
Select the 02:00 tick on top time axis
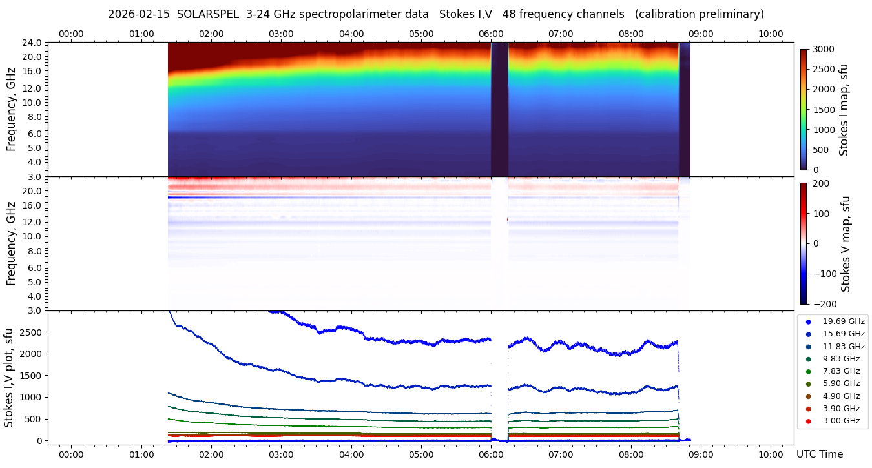click(x=211, y=34)
